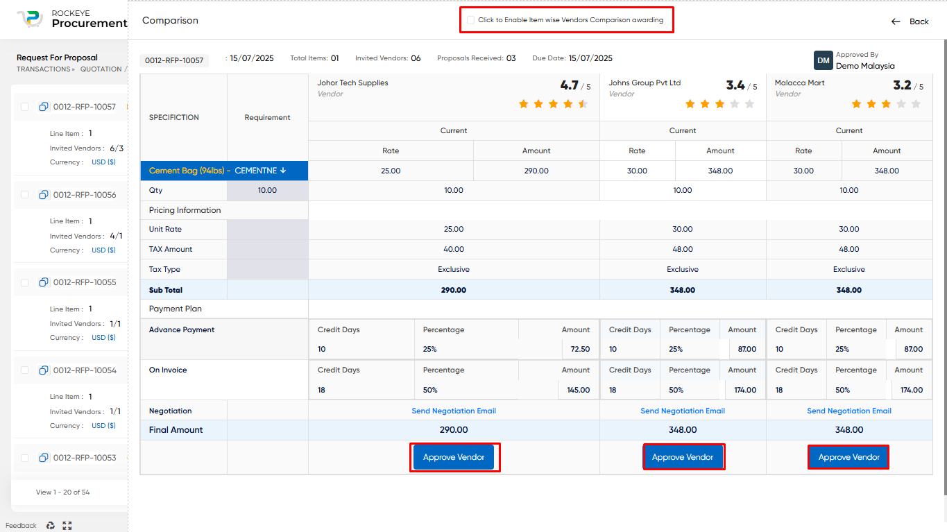
Task: Click the copy icon beside 0012-RFP-10057
Action: (x=44, y=107)
